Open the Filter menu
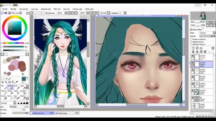Image resolution: width=216 pixels, height=121 pixels. click(x=57, y=9)
